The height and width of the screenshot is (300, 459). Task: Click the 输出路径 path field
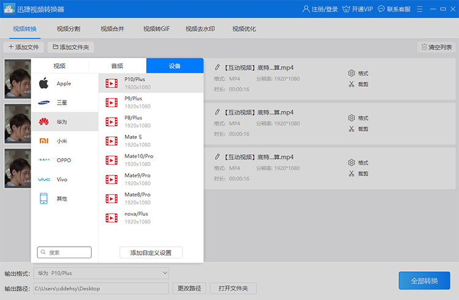pos(101,288)
